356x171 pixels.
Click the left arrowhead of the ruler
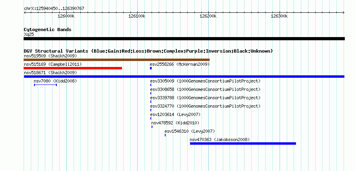click(25, 13)
